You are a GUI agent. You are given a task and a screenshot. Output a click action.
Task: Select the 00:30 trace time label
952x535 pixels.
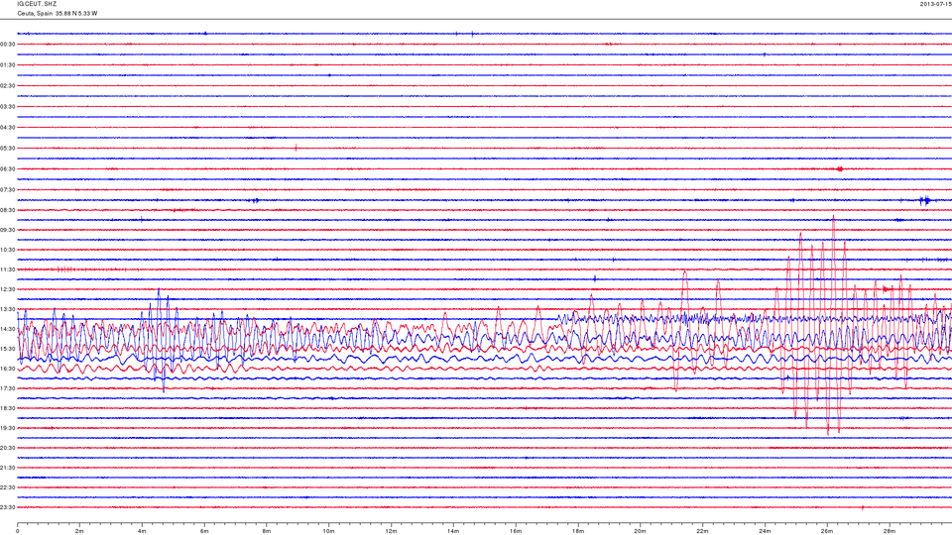[x=8, y=45]
